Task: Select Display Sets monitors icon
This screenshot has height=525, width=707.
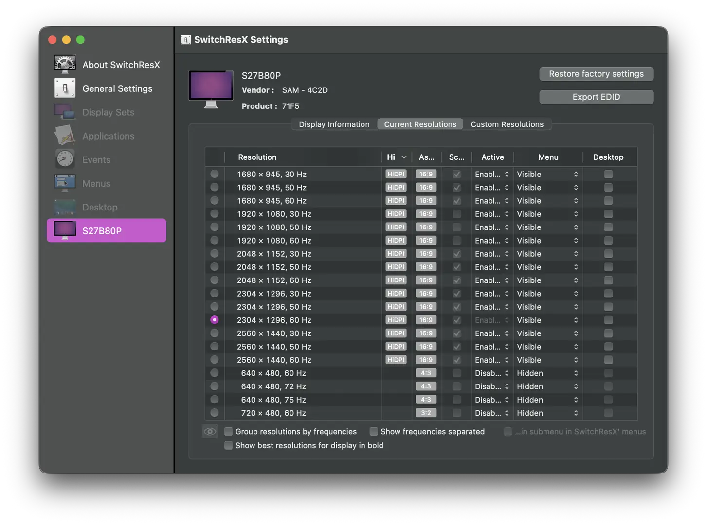Action: coord(65,112)
